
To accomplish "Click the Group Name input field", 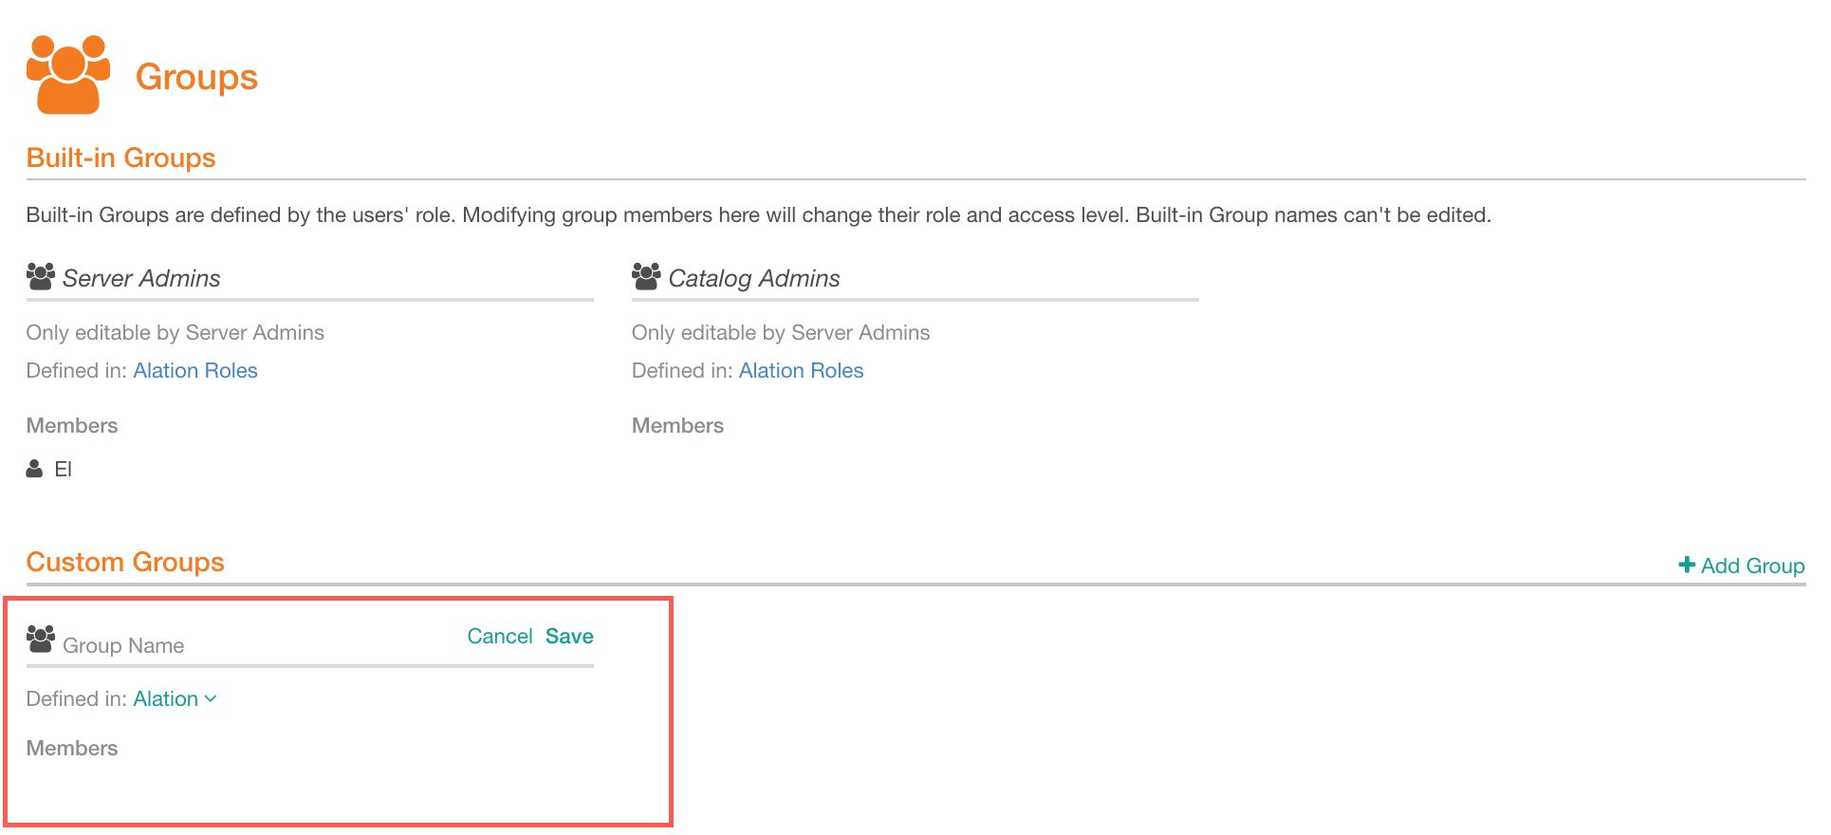I will click(x=256, y=645).
